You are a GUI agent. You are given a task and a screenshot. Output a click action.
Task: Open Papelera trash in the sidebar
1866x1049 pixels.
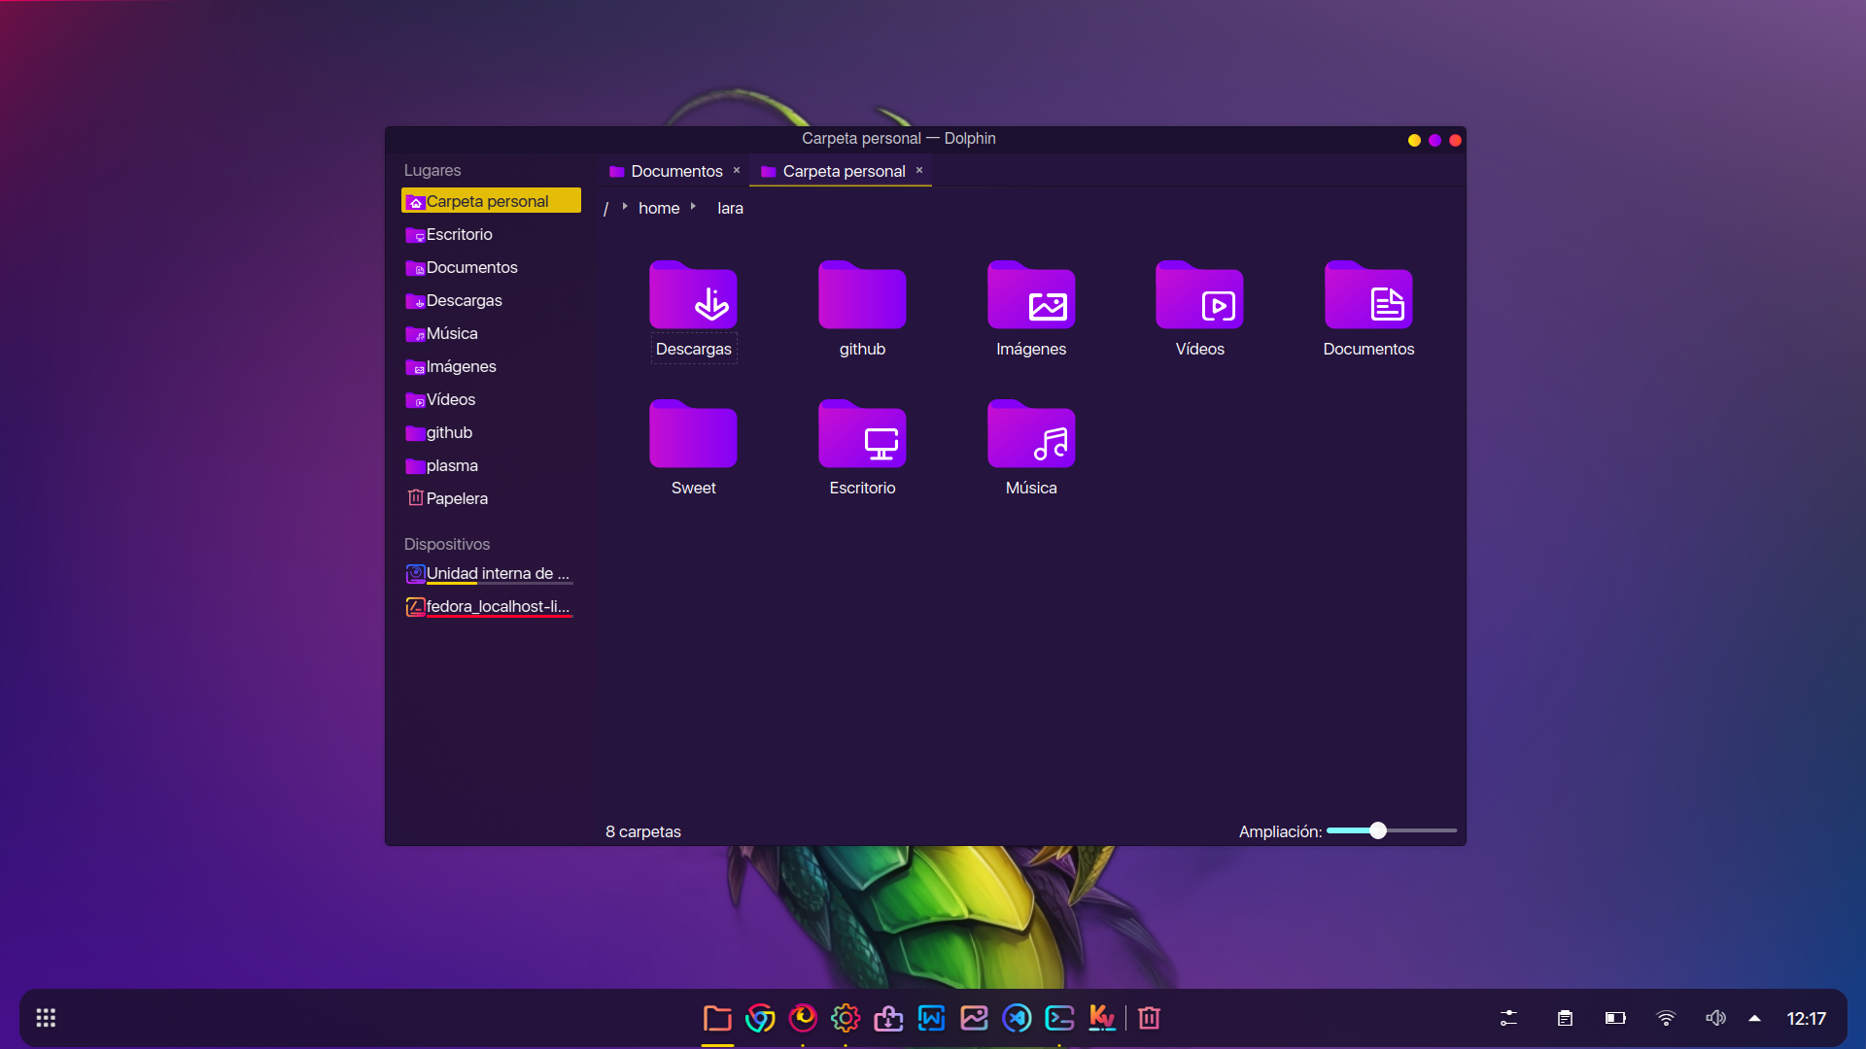[x=491, y=498]
